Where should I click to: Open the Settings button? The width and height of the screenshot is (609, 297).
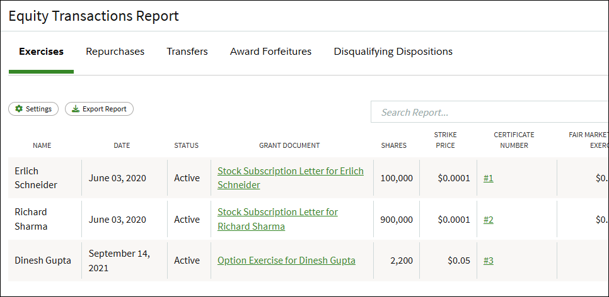pyautogui.click(x=33, y=109)
